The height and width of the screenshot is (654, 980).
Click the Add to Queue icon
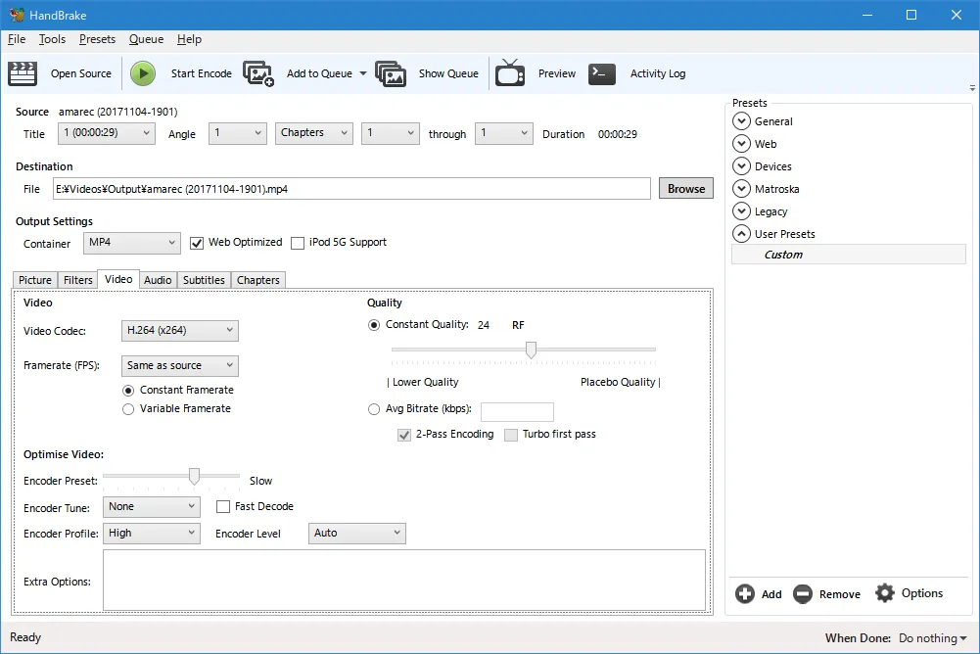258,73
